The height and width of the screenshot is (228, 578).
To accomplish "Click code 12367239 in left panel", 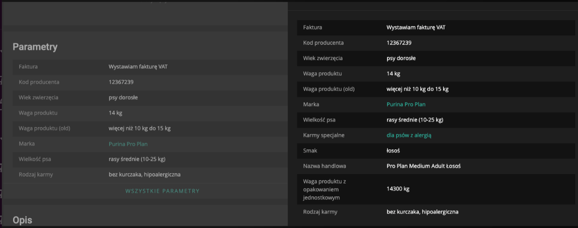I will pyautogui.click(x=121, y=82).
